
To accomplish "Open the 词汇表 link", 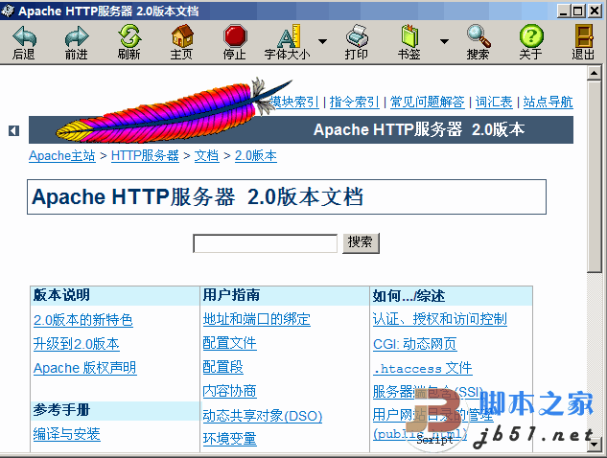I will tap(494, 103).
